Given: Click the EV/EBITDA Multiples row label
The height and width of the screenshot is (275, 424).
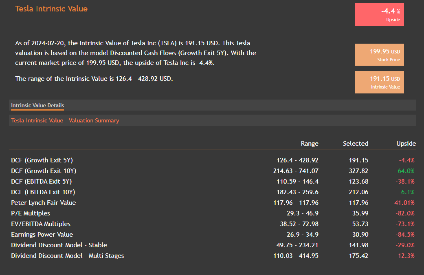Looking at the screenshot, I should (41, 224).
